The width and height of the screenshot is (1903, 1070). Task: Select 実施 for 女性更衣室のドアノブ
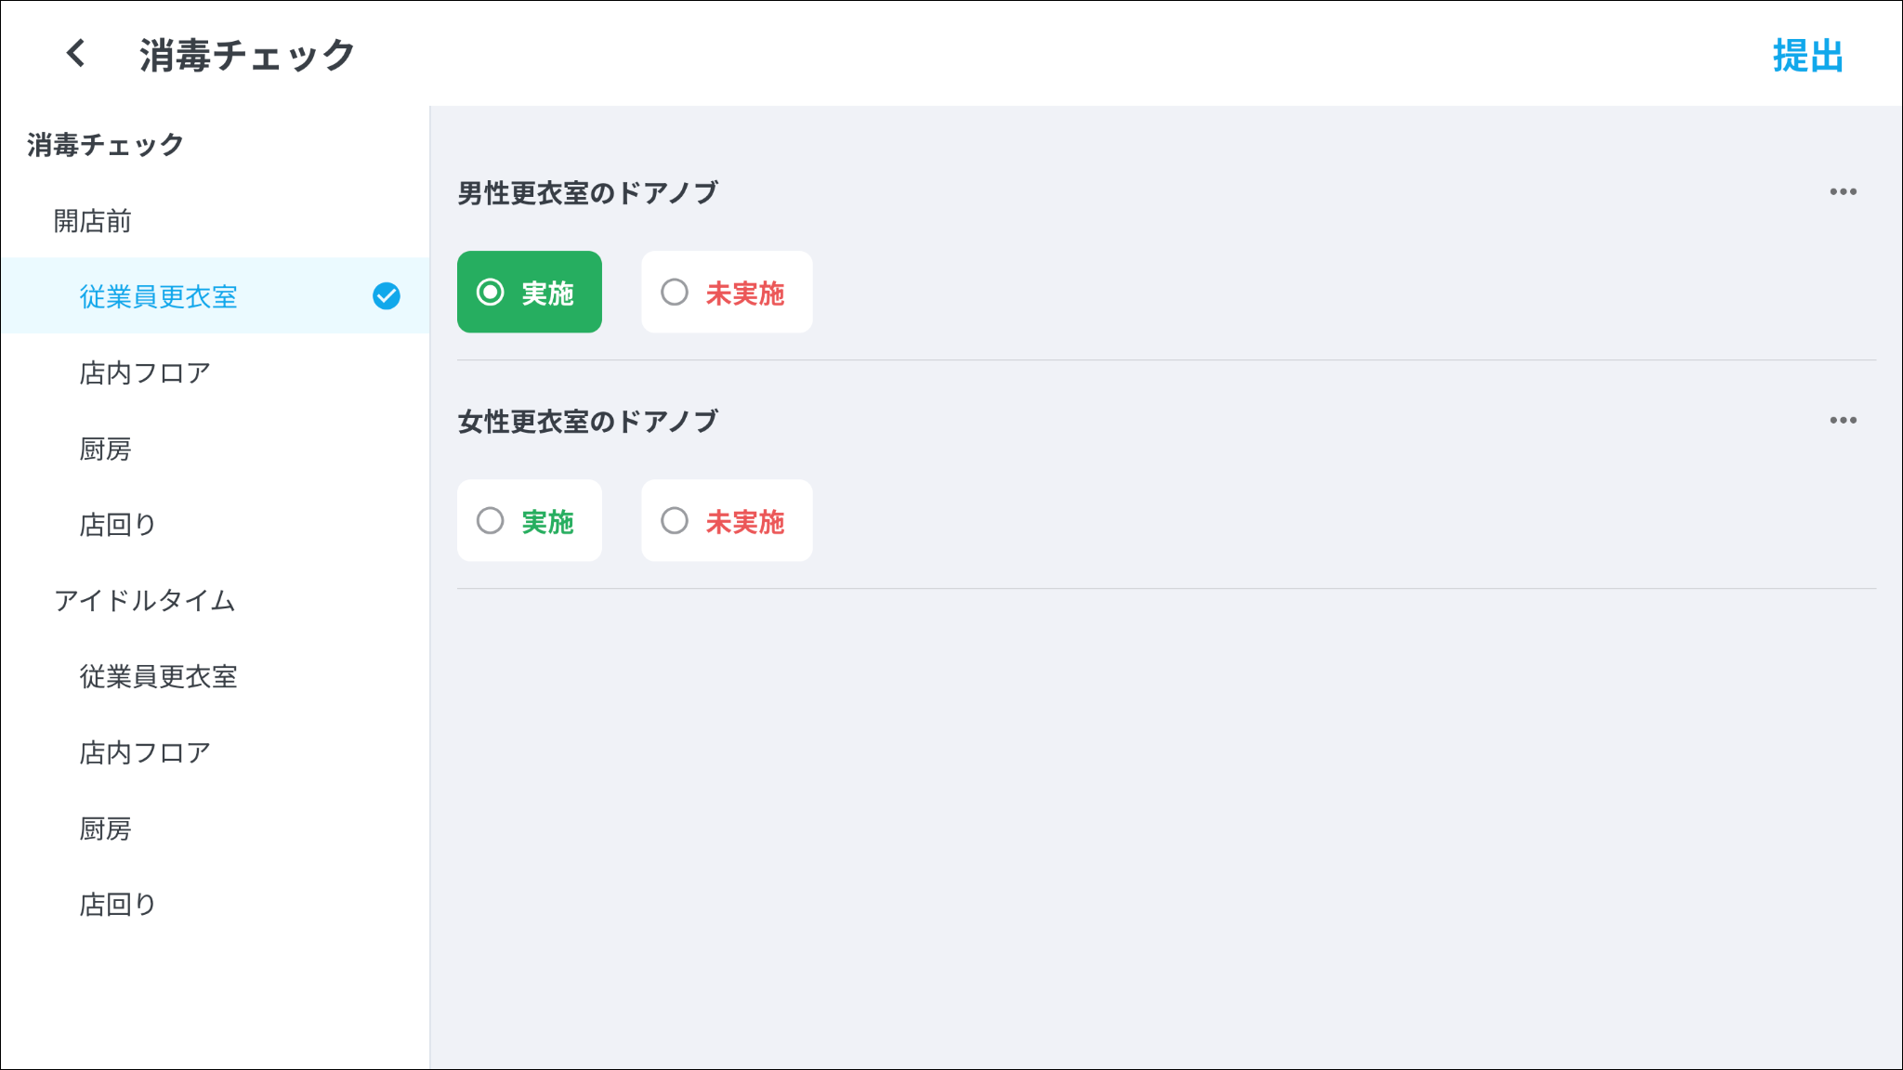[x=530, y=521]
